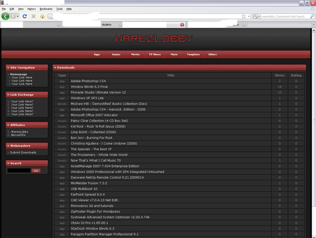Select the Games category in site navbar

[x=116, y=54]
